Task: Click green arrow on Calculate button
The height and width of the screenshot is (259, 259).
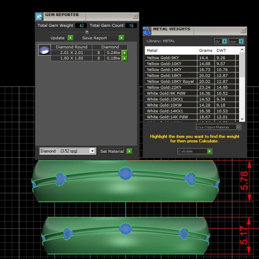Action: [209, 151]
